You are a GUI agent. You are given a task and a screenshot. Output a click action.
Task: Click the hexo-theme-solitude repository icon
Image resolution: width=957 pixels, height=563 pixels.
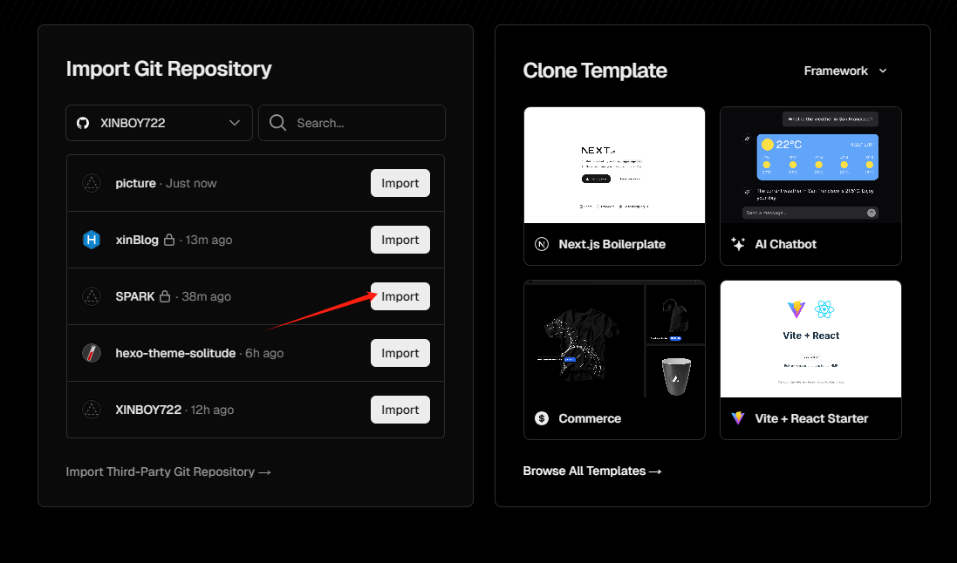pyautogui.click(x=92, y=353)
